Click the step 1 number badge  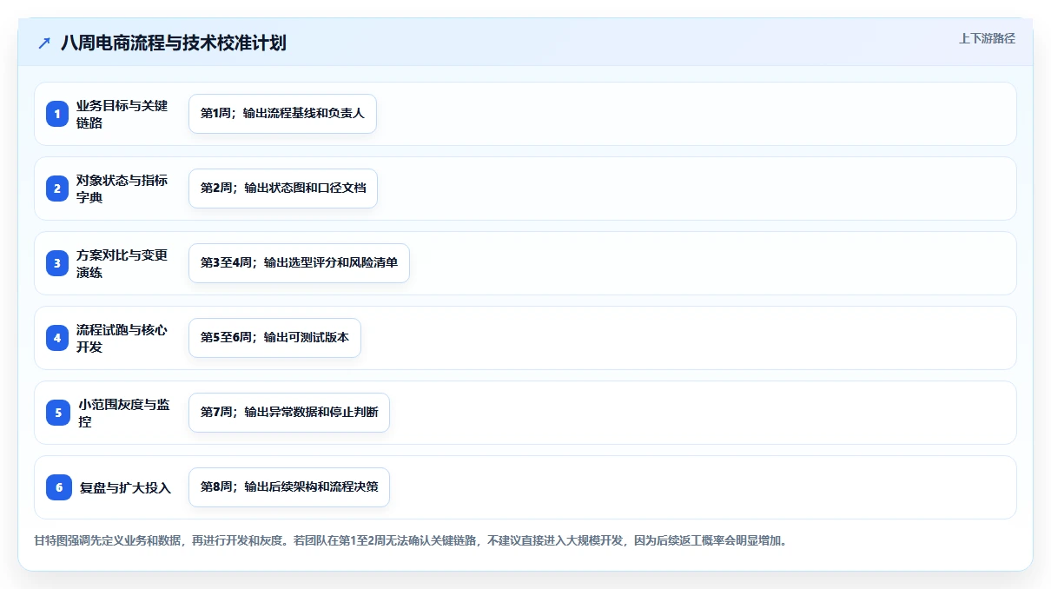coord(57,114)
